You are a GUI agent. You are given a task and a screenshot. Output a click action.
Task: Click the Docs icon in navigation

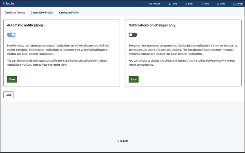coord(218,4)
